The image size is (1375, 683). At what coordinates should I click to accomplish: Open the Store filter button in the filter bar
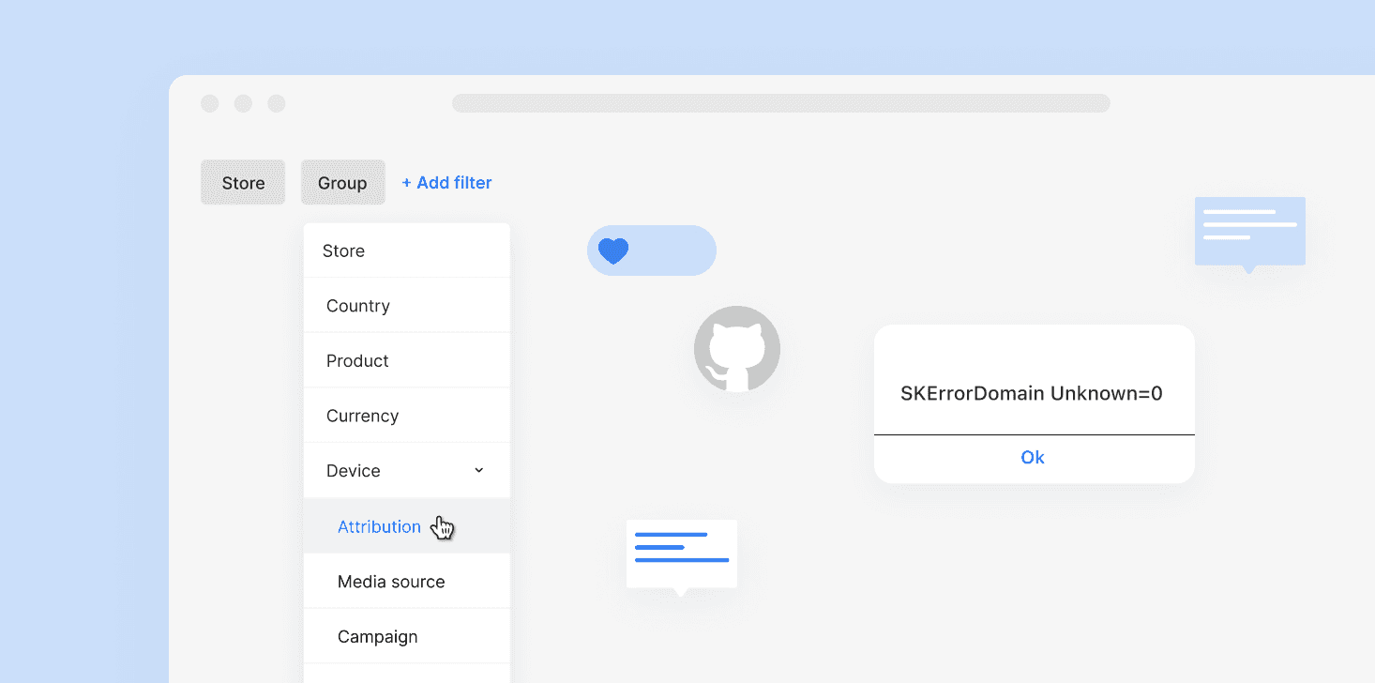pyautogui.click(x=243, y=183)
